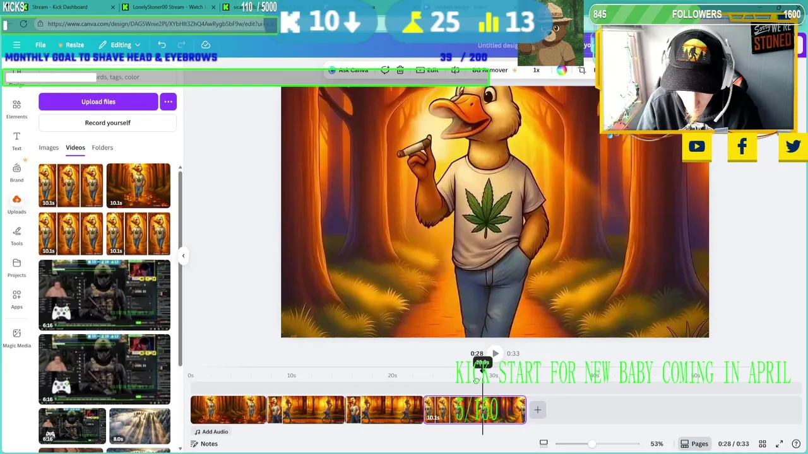This screenshot has height=454, width=808.
Task: Click the Record yourself button
Action: click(x=107, y=123)
